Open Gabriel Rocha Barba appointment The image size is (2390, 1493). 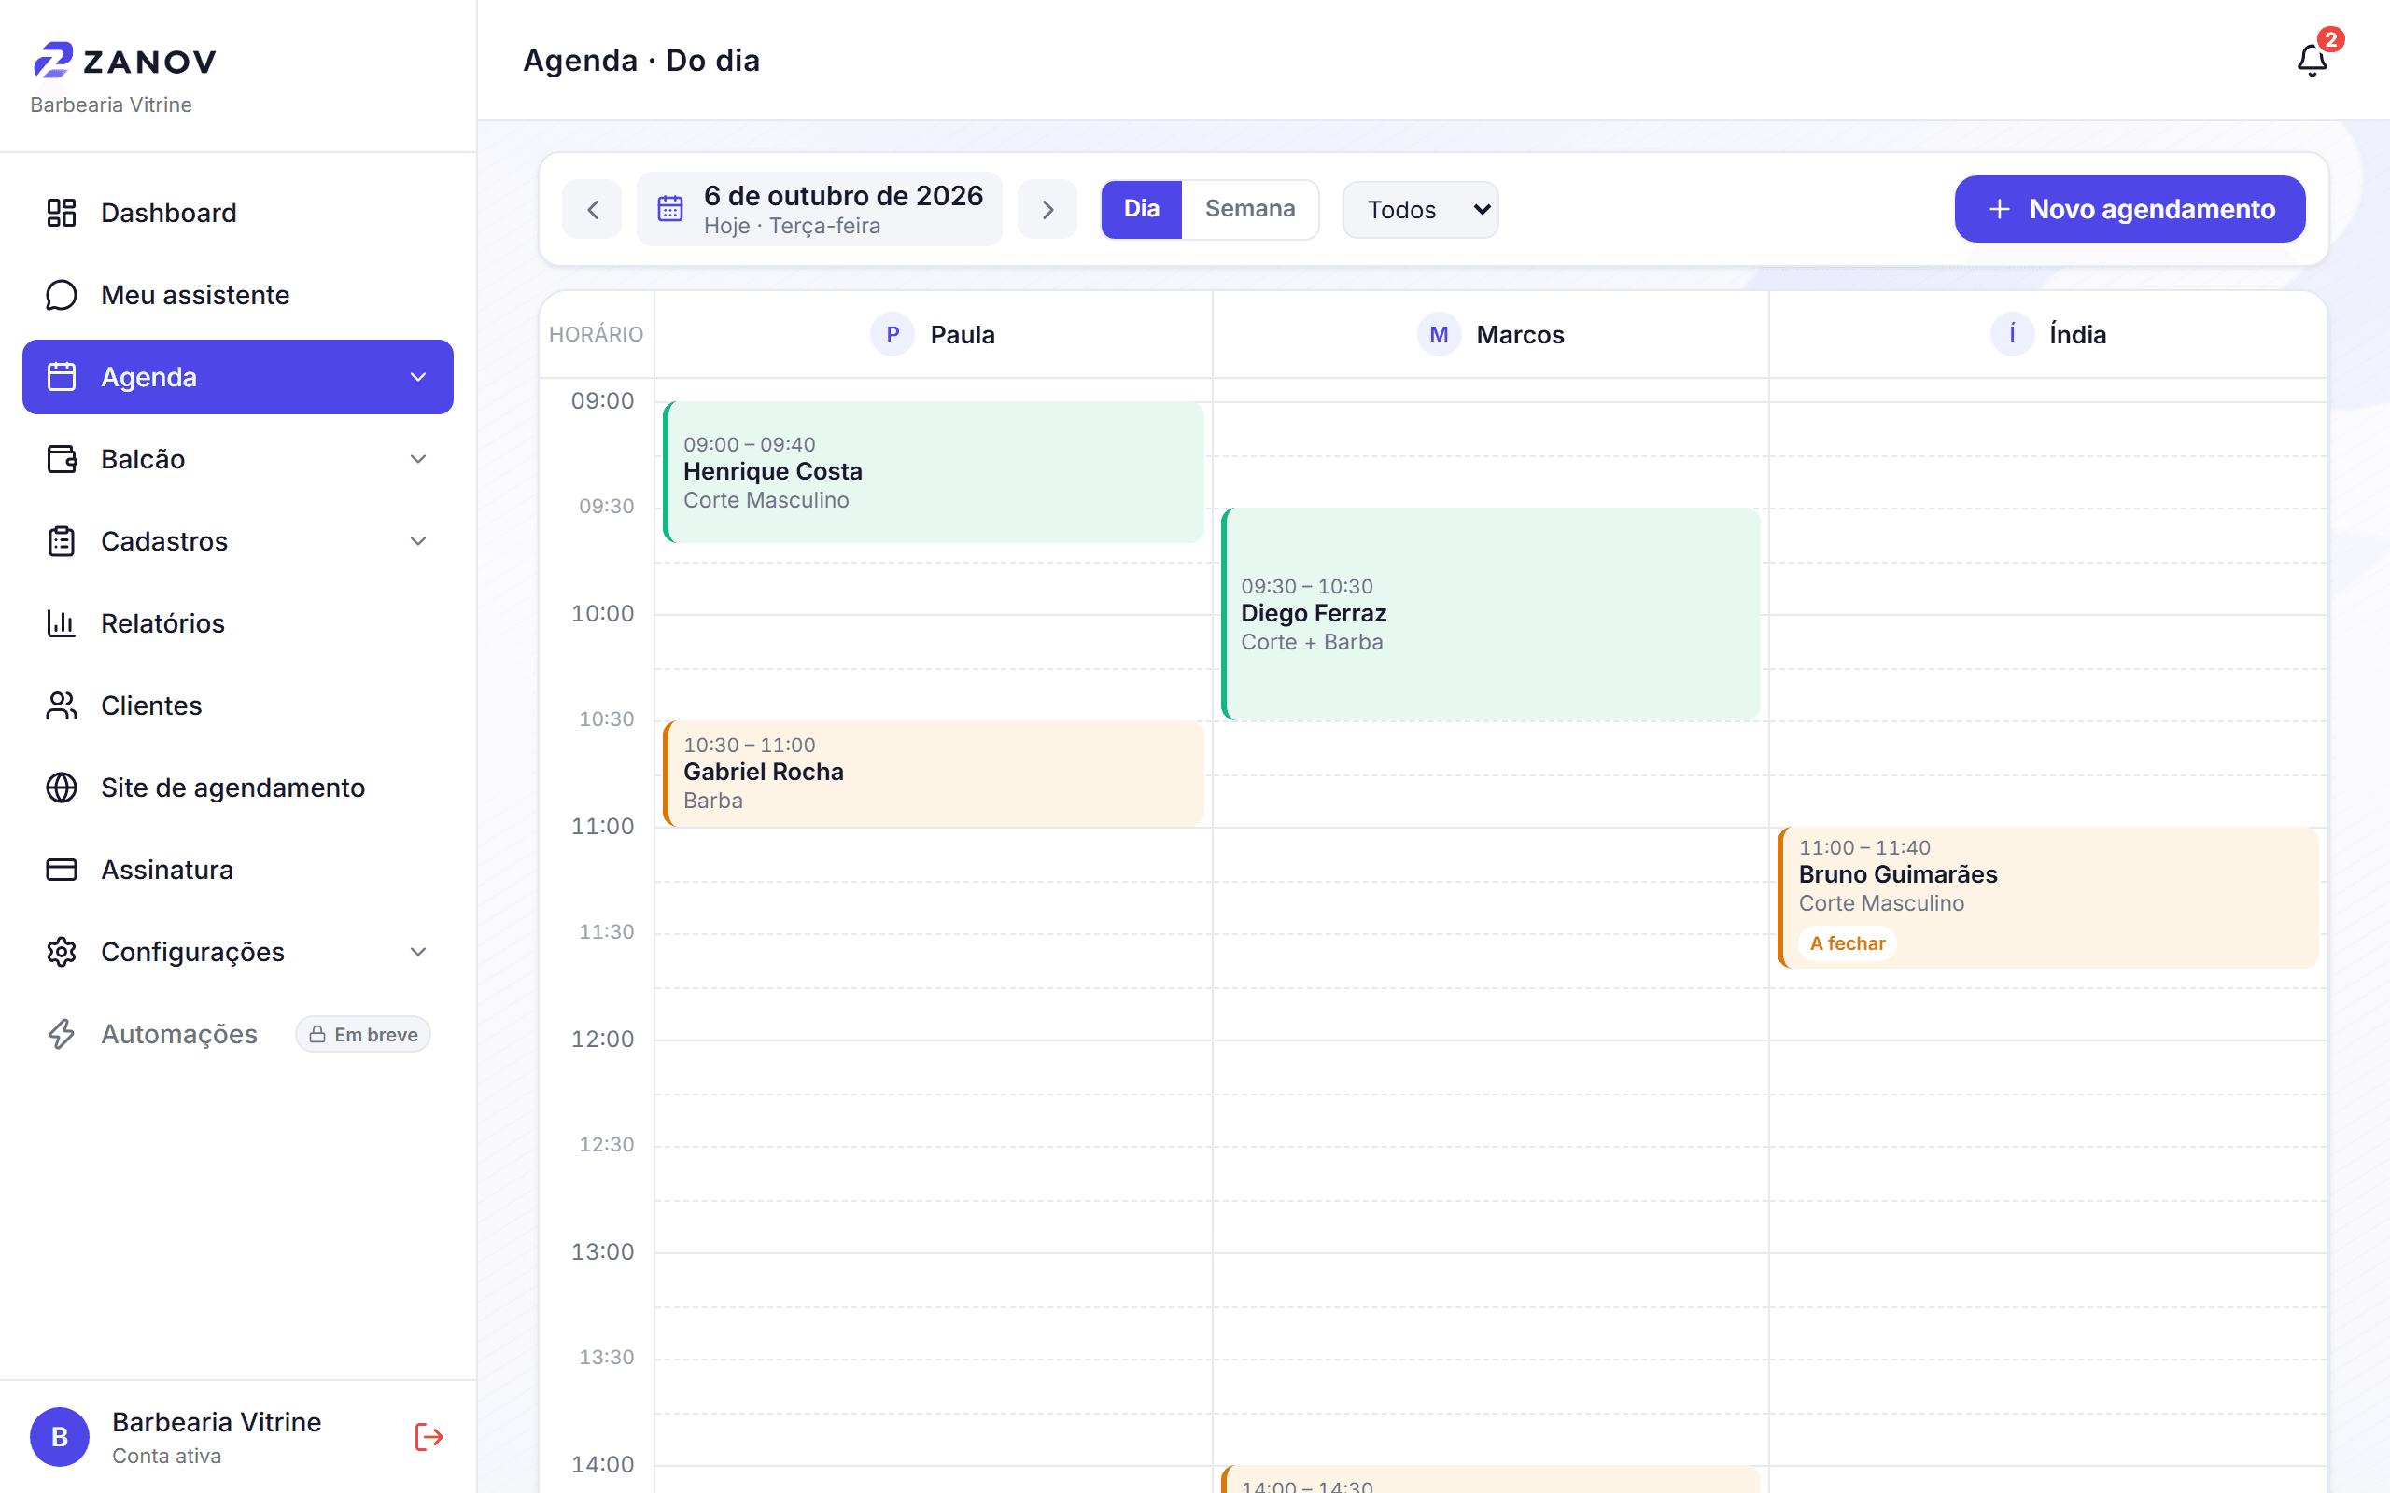click(934, 774)
